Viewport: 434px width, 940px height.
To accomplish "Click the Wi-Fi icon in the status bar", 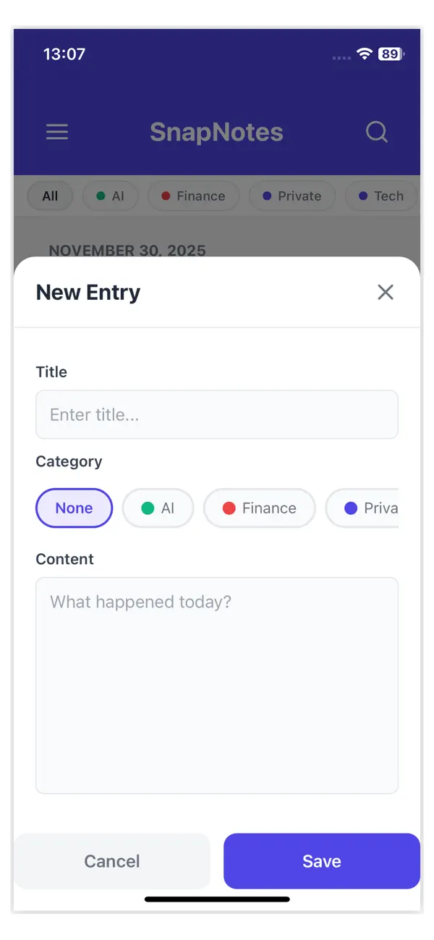I will [363, 54].
